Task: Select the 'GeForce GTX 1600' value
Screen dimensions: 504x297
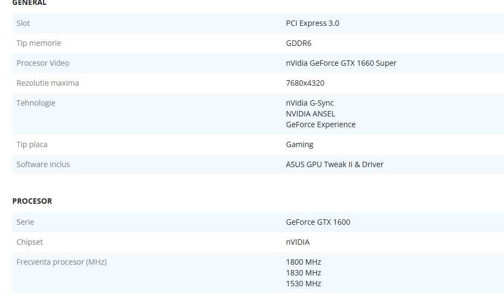Action: tap(318, 222)
